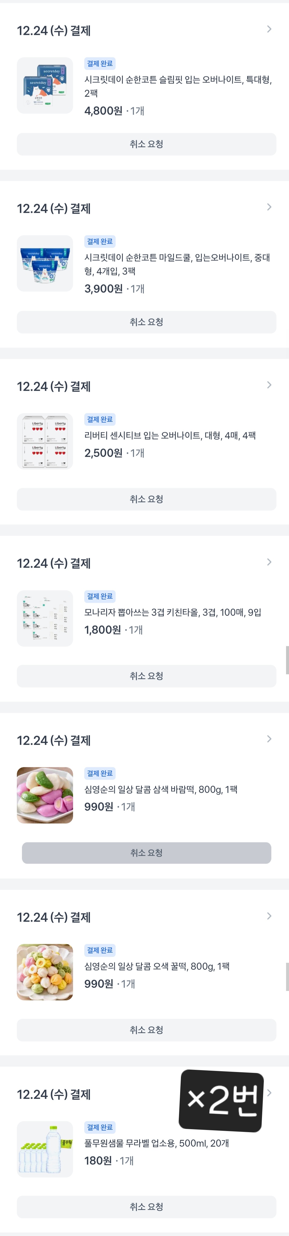Open the pink and green baram-tteok photo

[x=45, y=795]
